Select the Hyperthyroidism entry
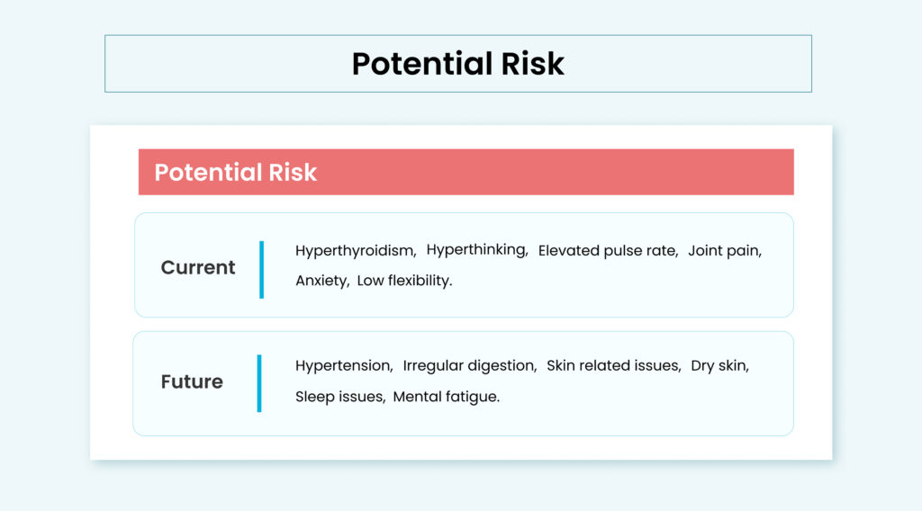Image resolution: width=922 pixels, height=511 pixels. point(356,251)
